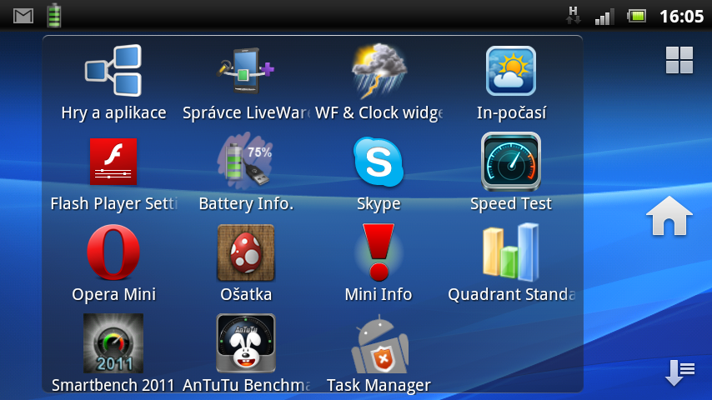Image resolution: width=712 pixels, height=400 pixels.
Task: Open WF & Clock widget app
Action: point(379,71)
